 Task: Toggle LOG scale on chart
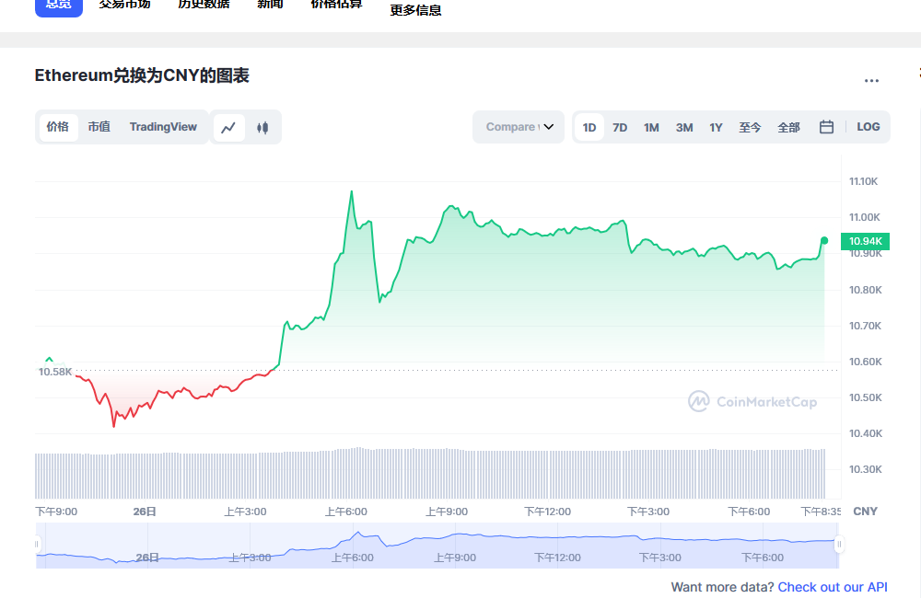[868, 127]
